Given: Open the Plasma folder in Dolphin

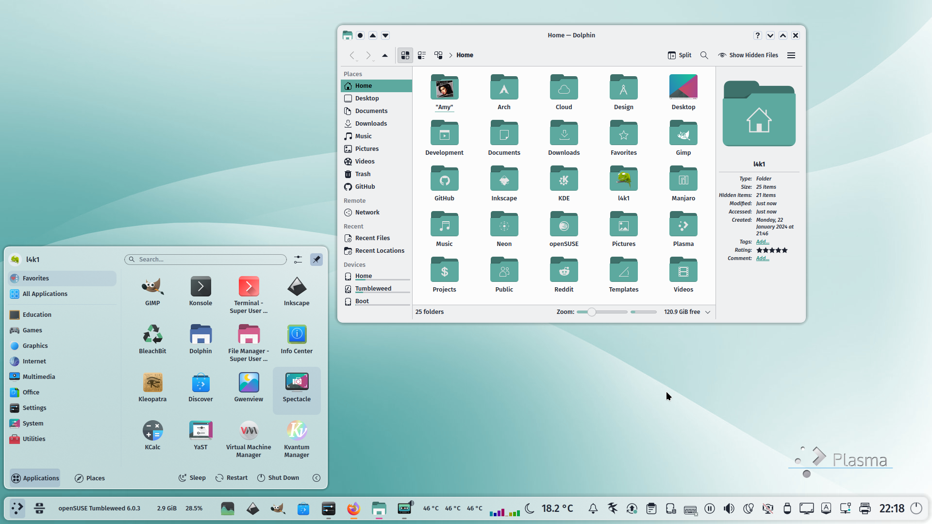Looking at the screenshot, I should pos(683,229).
